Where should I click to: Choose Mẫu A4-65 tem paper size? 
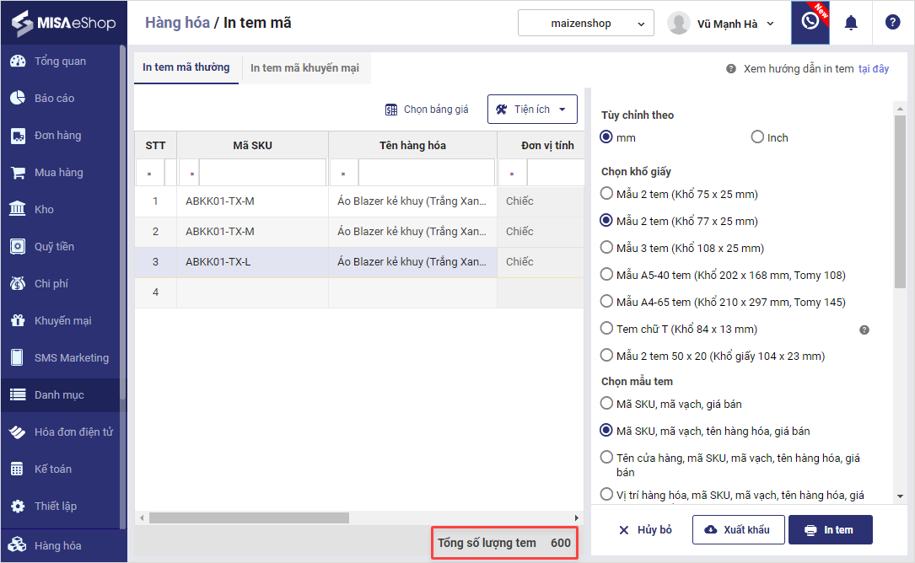click(x=607, y=302)
